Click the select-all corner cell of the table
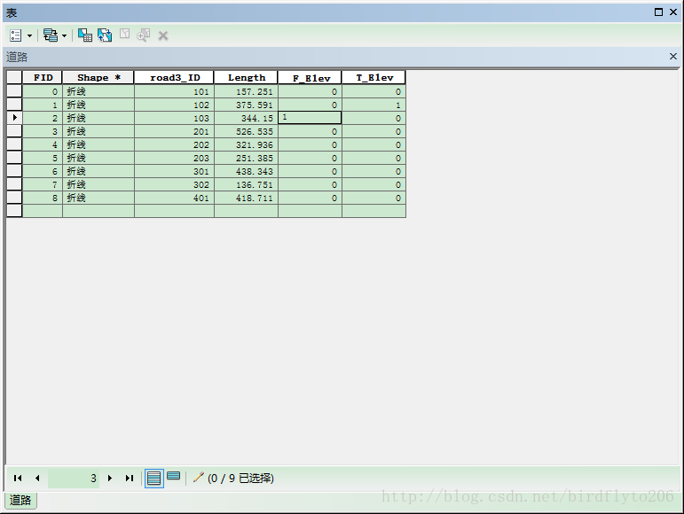Image resolution: width=684 pixels, height=514 pixels. [14, 77]
